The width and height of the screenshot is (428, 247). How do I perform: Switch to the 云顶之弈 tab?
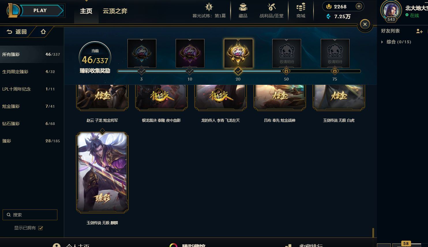115,11
